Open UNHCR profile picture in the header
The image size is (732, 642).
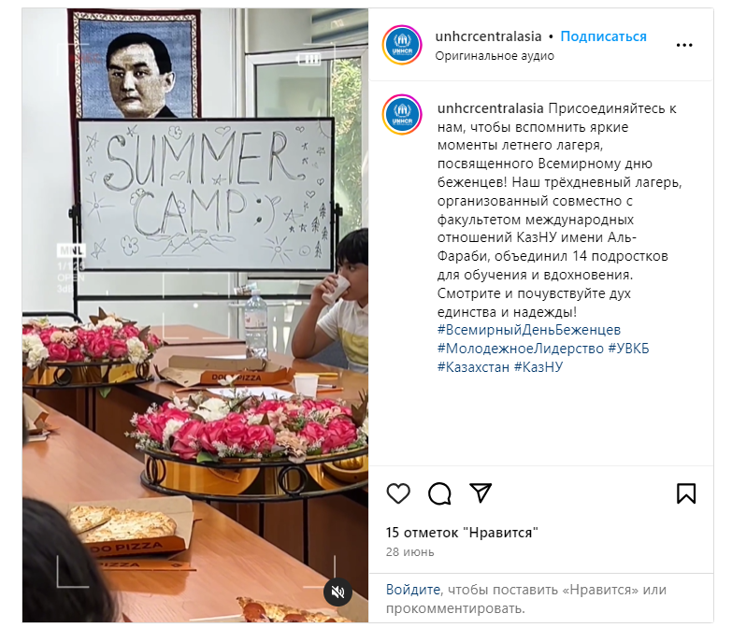point(402,45)
